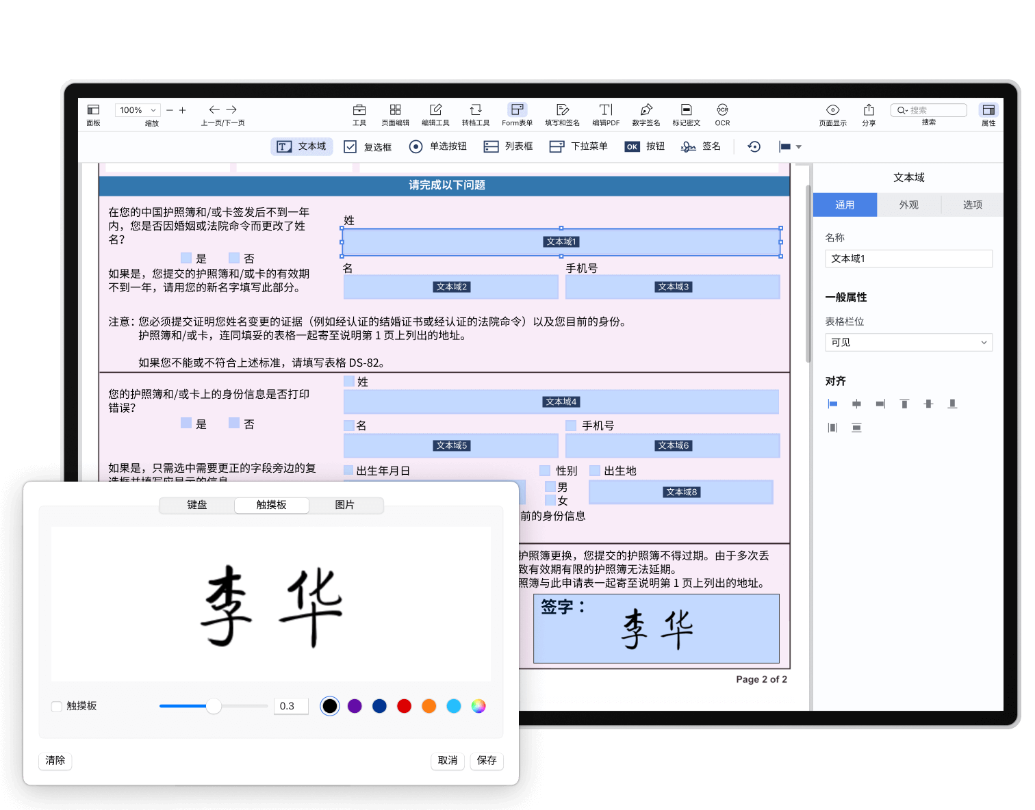Open 填写和签名 fill and sign tool

coord(563,110)
